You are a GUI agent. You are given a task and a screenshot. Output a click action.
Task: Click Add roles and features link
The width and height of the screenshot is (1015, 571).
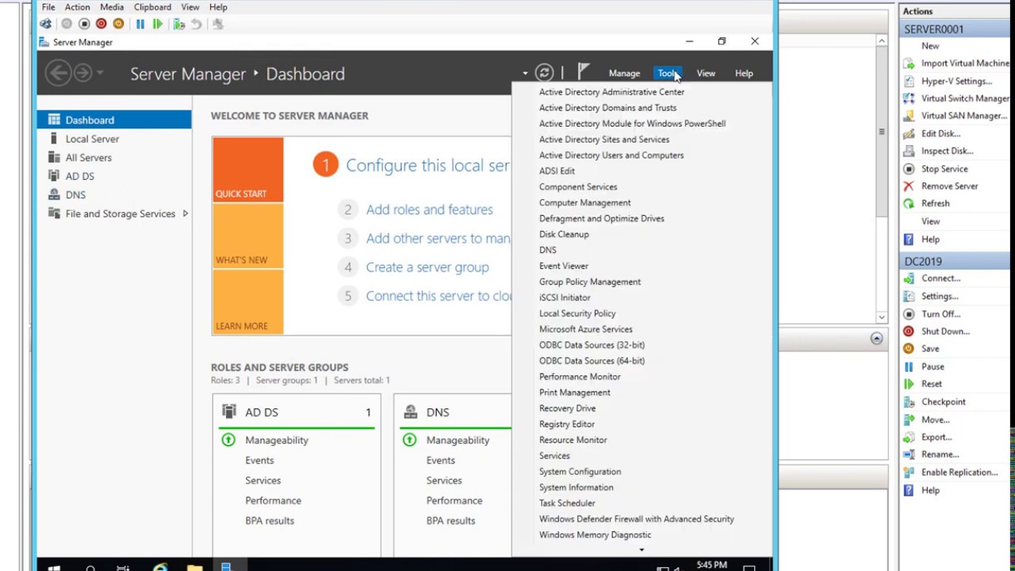point(429,209)
